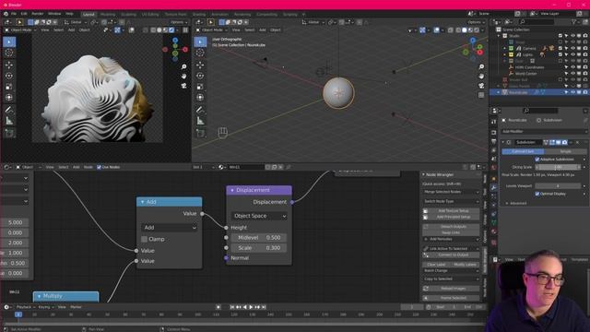This screenshot has width=590, height=332.
Task: Adjust Midlevel 0.500 field in Displacement node
Action: click(259, 238)
